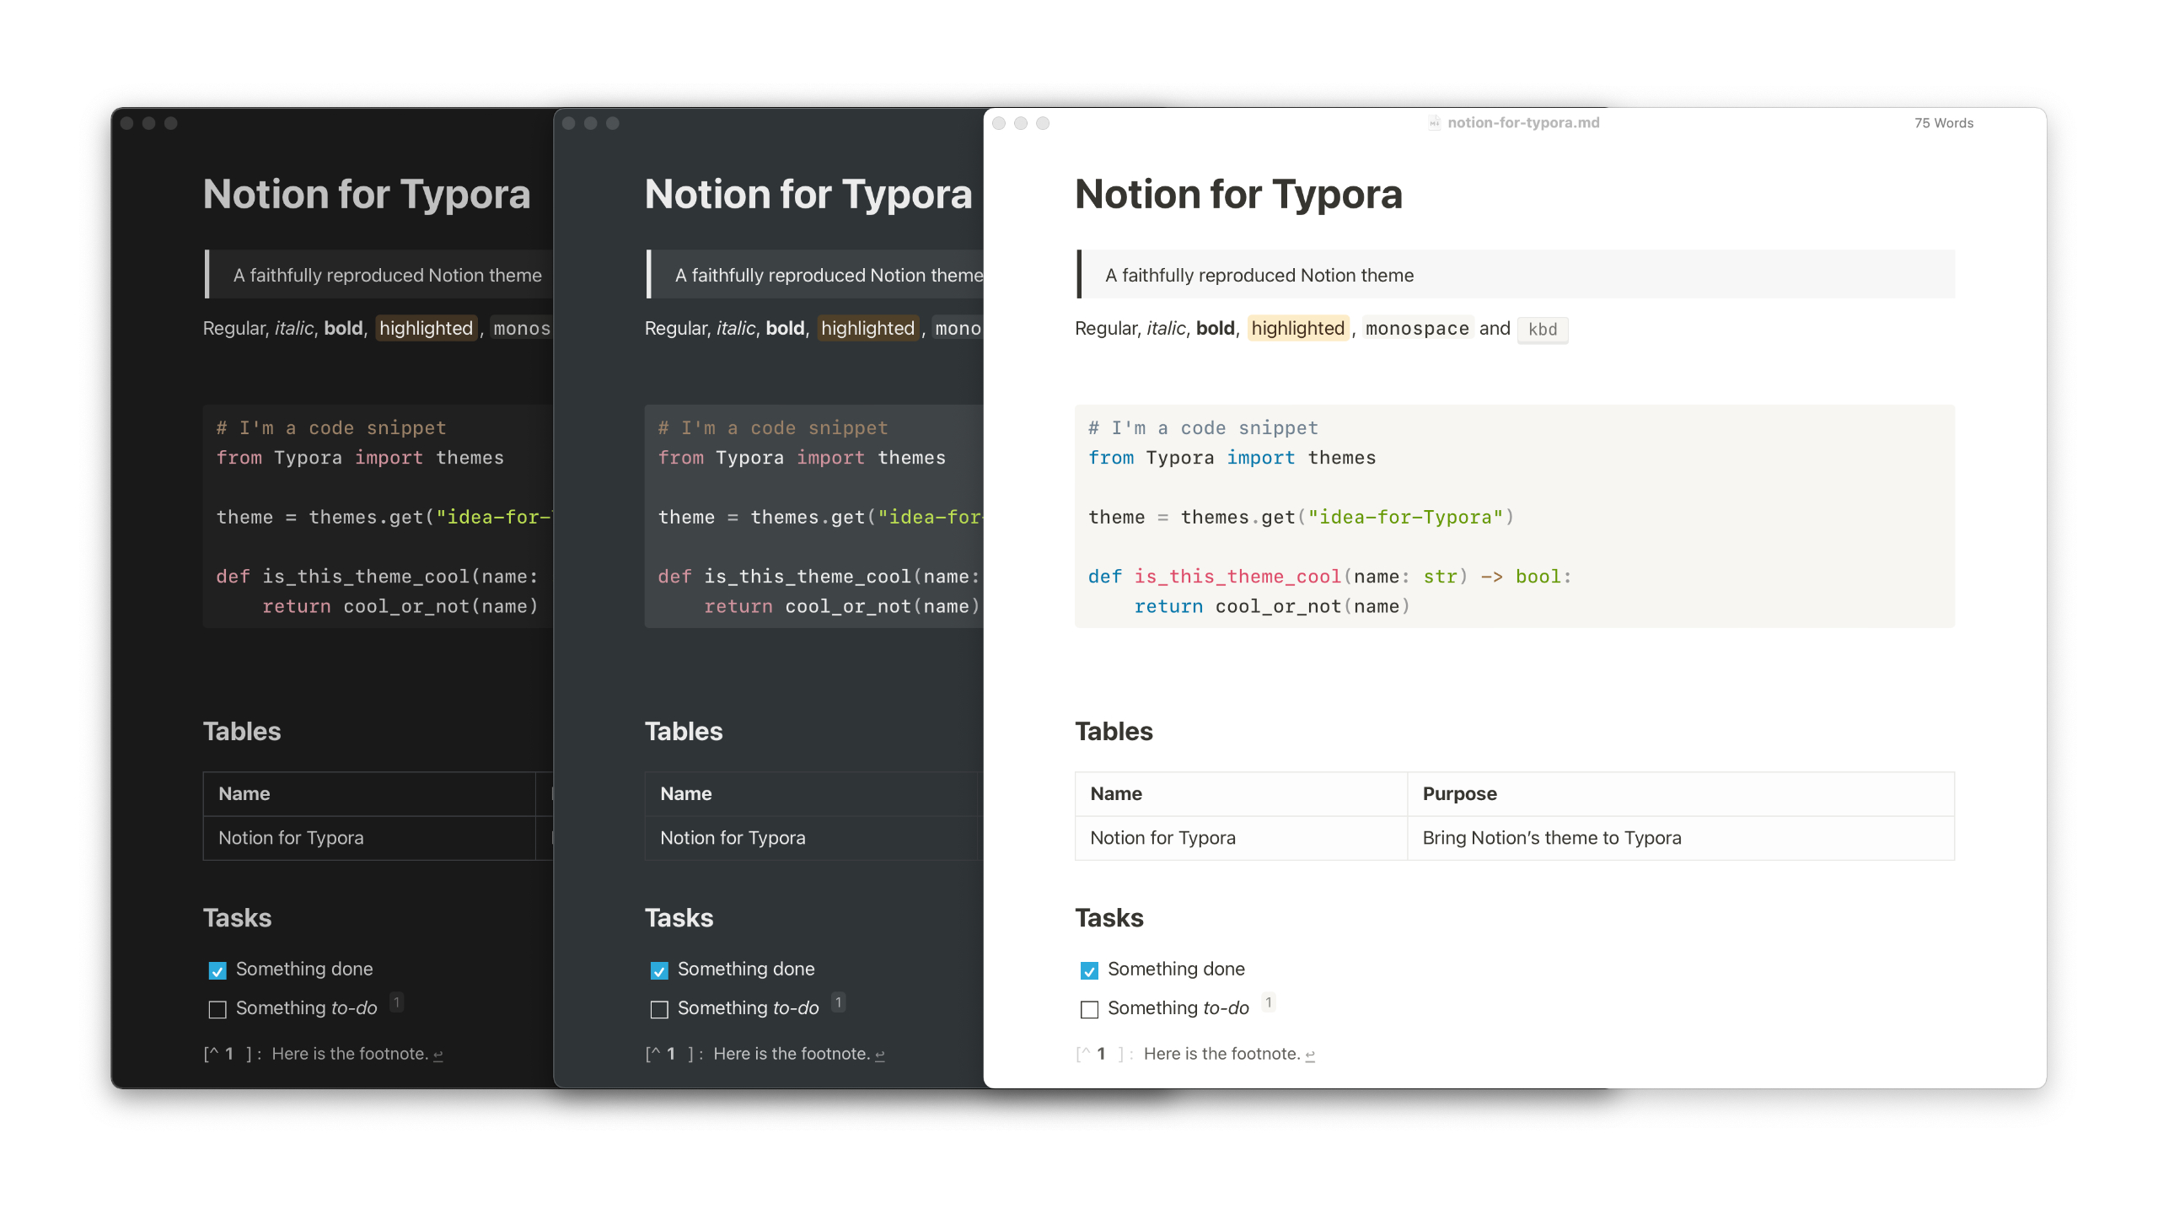This screenshot has width=2158, height=1214.
Task: Click footnote reference 1 in light window
Action: pos(1268,1002)
